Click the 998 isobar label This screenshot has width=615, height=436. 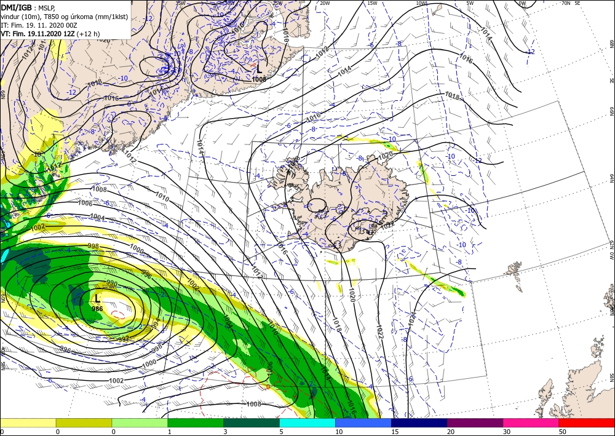[93, 246]
